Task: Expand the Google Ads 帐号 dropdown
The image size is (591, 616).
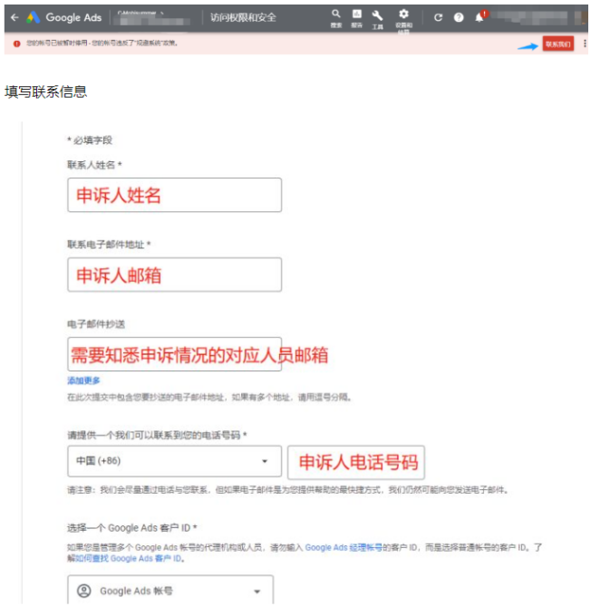Action: (x=170, y=591)
